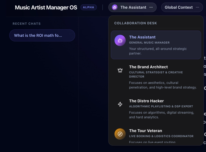Click 'LIVE BOOKING & LOGISTICS COORDINATOR' text
This screenshot has width=206, height=152.
pyautogui.click(x=161, y=136)
